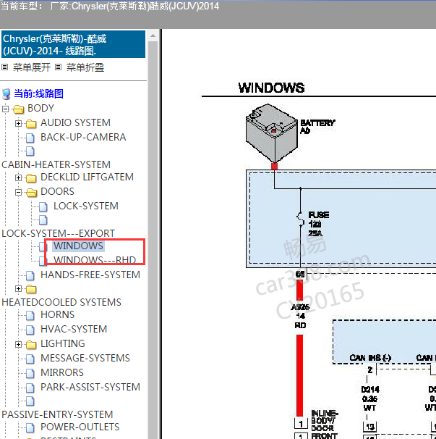Screen dimensions: 436x439
Task: Click the PARK-ASSIST-SYSTEM document icon
Action: click(30, 388)
